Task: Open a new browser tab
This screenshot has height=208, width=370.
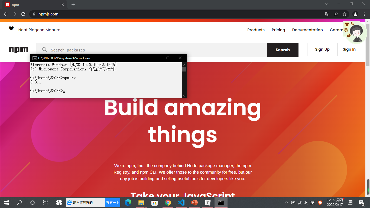Action: coord(73,5)
